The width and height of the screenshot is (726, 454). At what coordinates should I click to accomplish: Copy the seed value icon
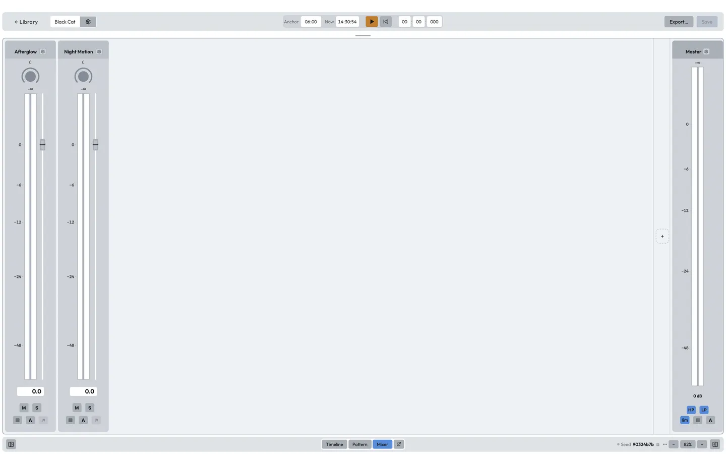click(x=658, y=444)
